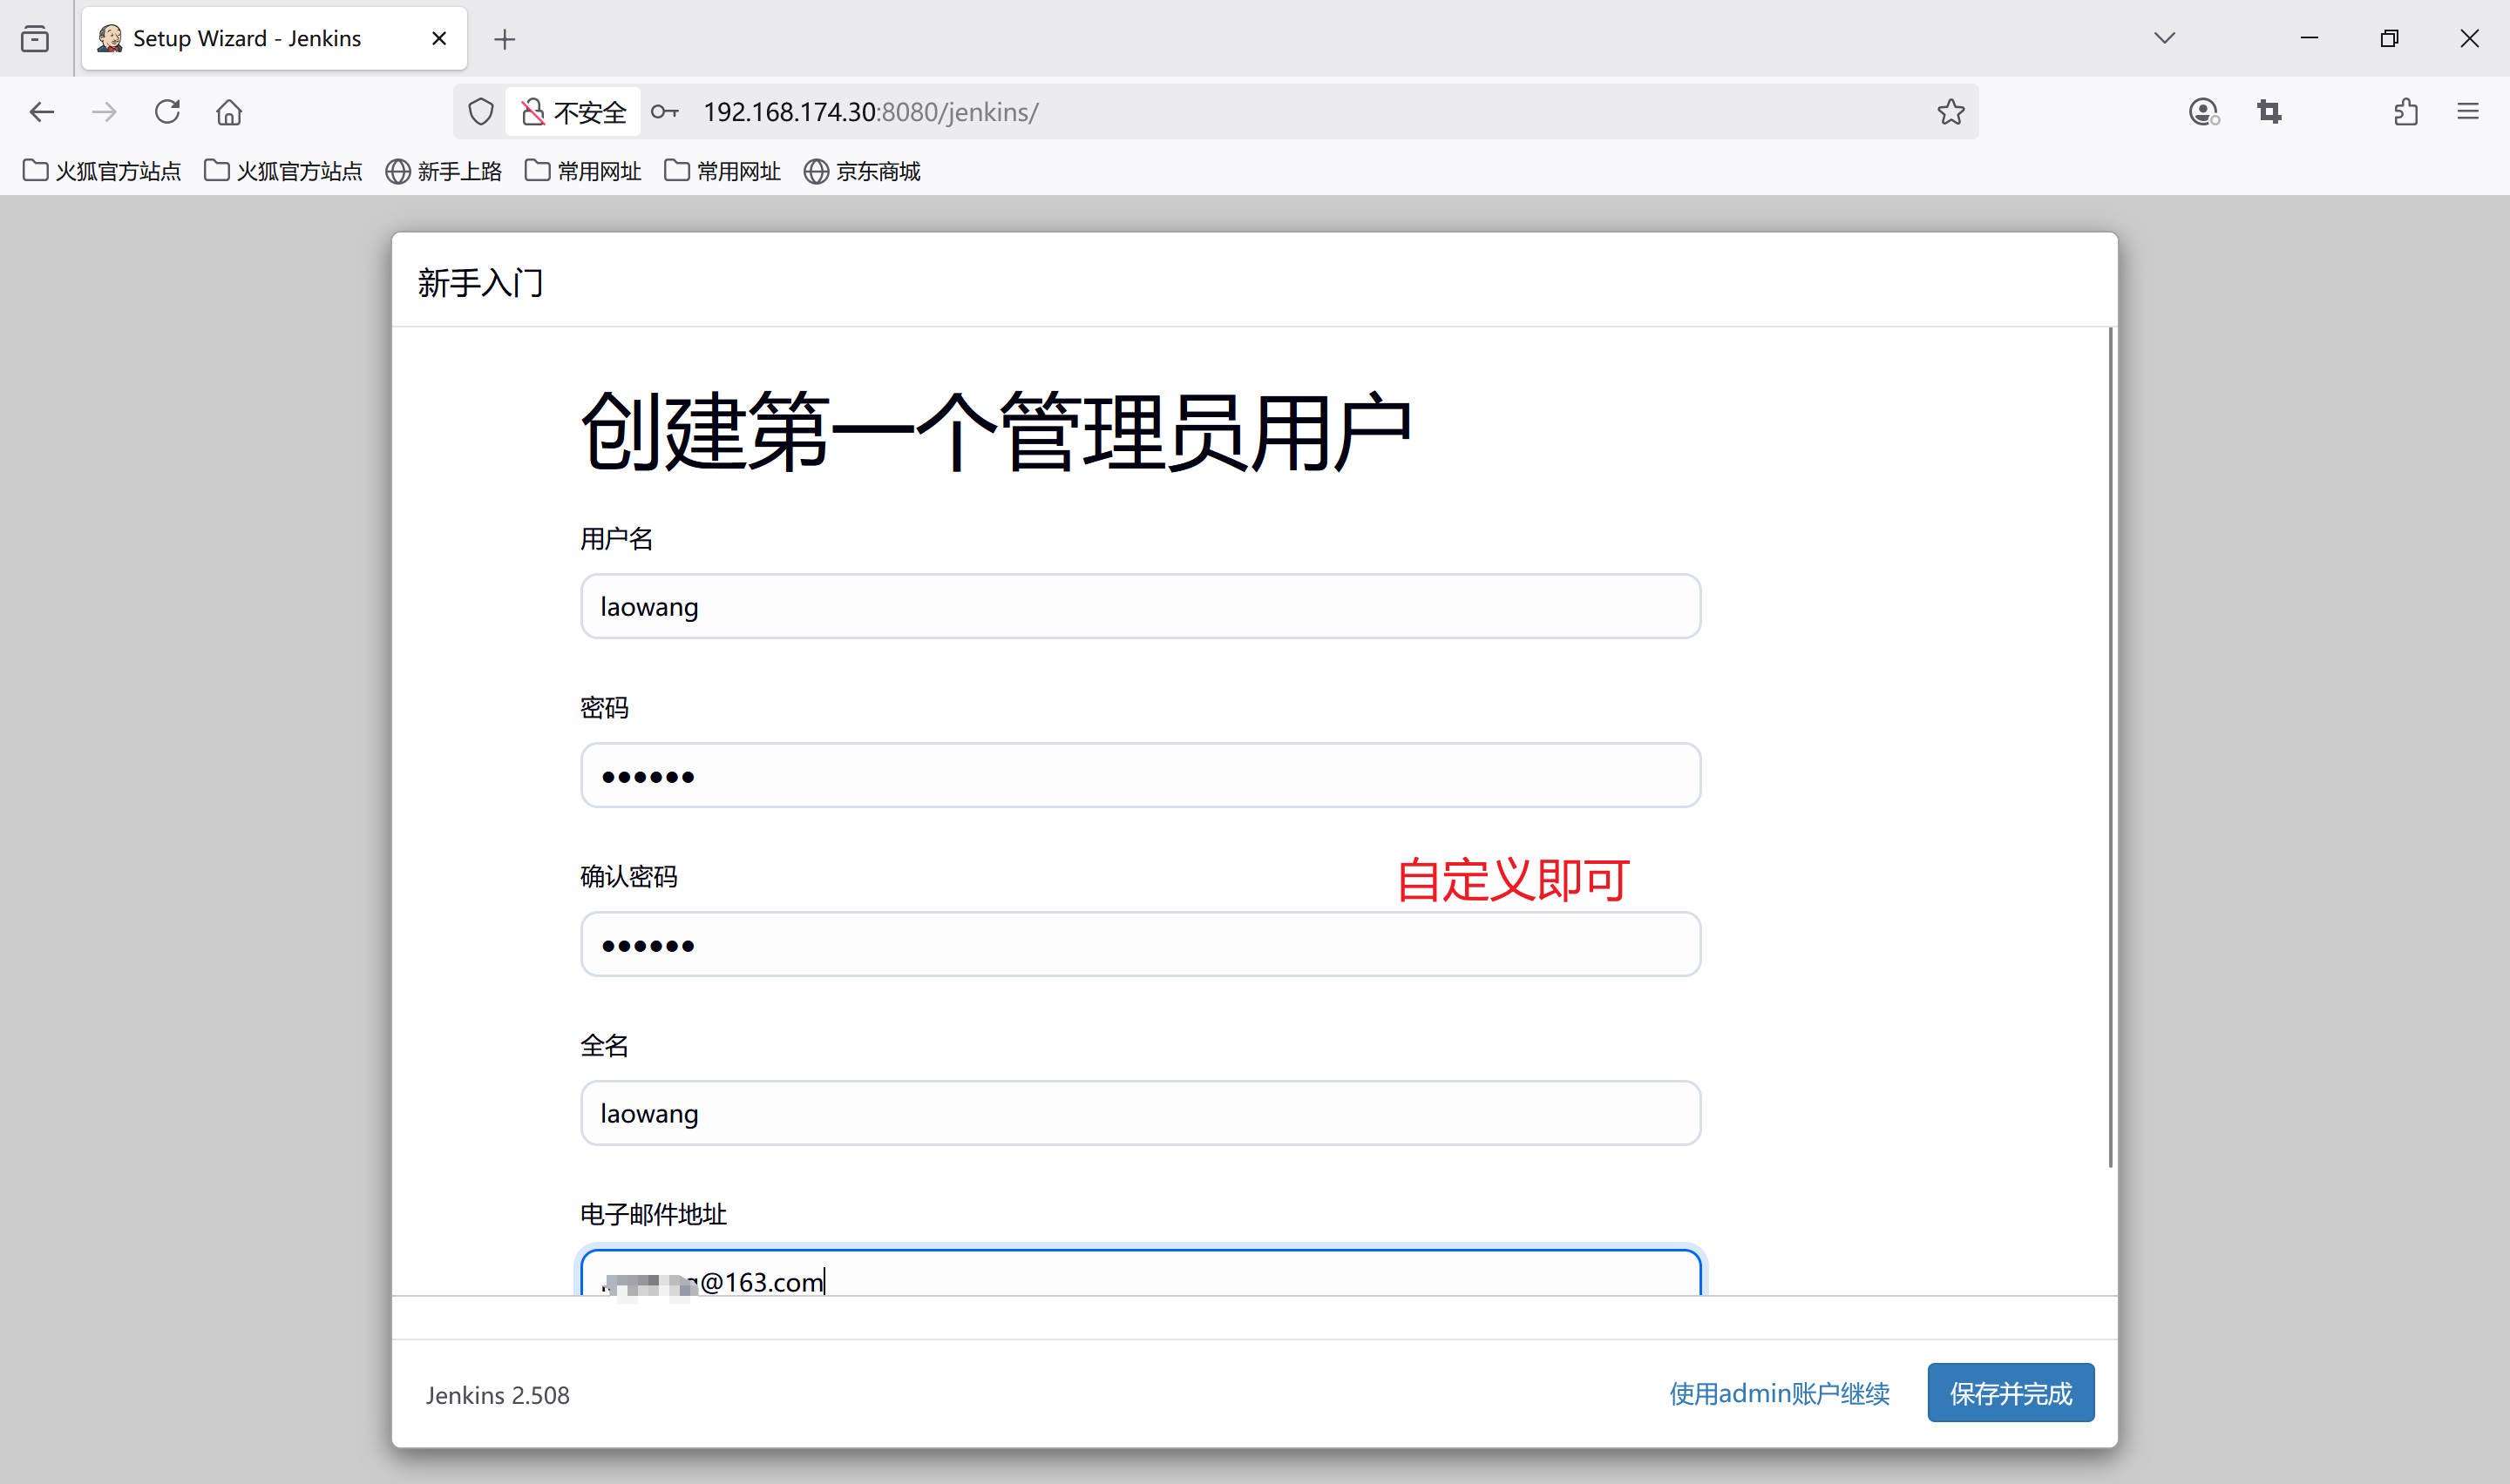Expand the first 常用网址 bookmark folder
The image size is (2510, 1484).
(583, 171)
